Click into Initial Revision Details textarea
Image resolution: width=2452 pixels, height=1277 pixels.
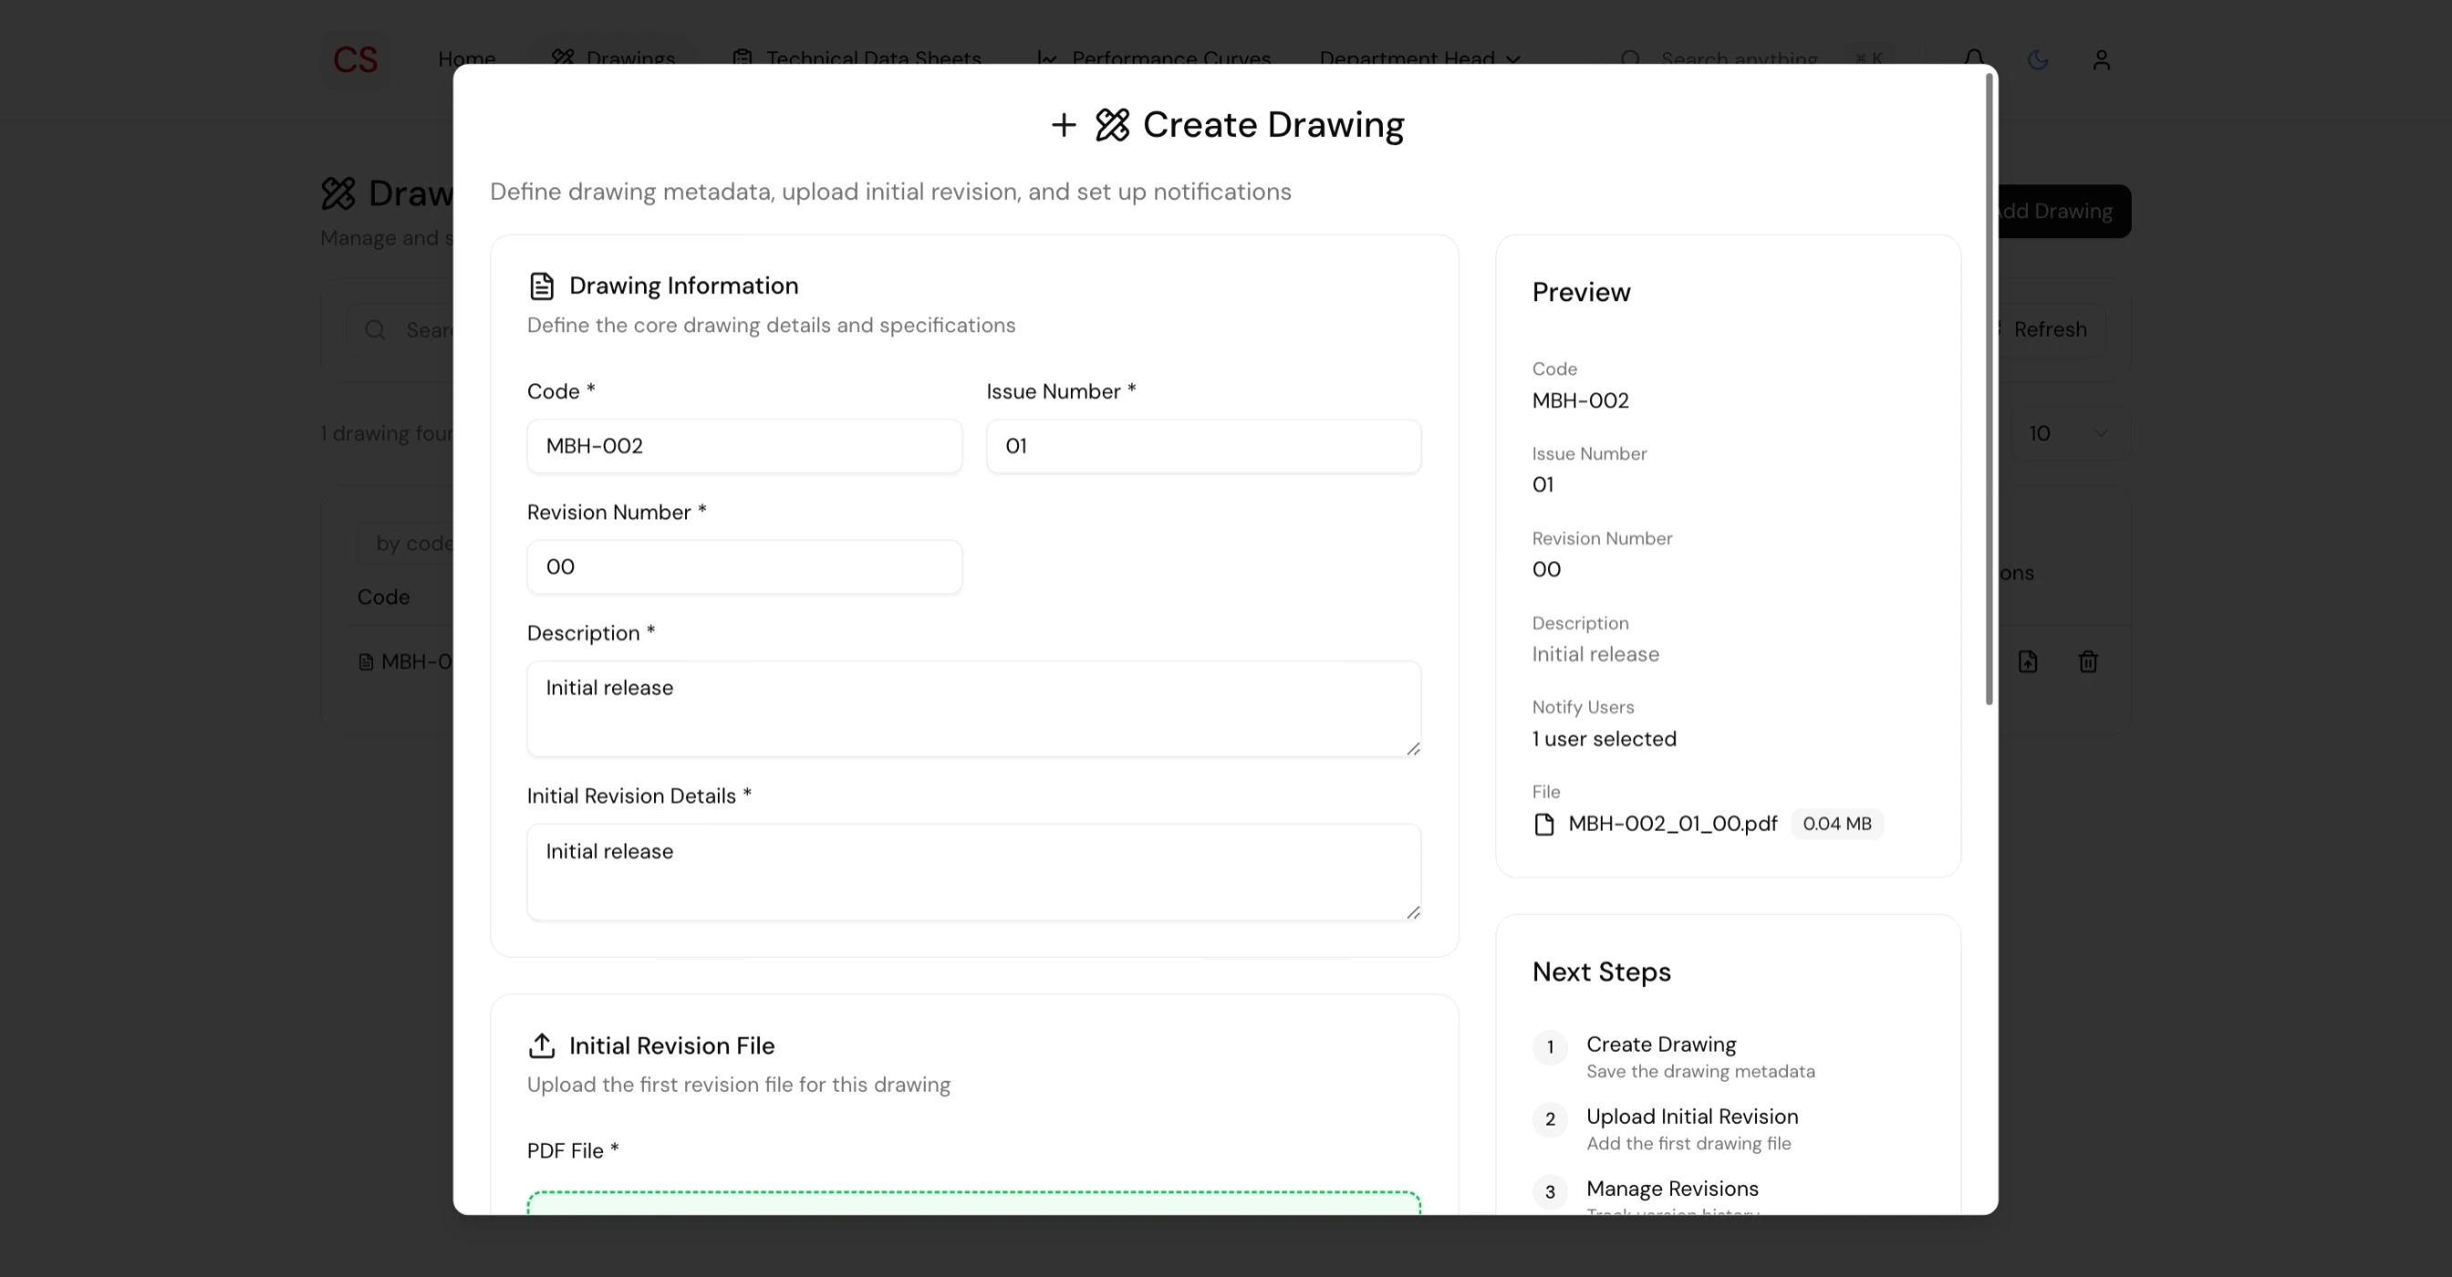(x=973, y=873)
